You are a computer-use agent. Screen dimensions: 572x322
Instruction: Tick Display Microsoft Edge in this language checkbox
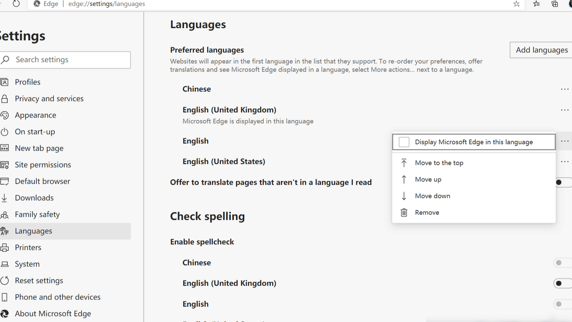coord(404,142)
